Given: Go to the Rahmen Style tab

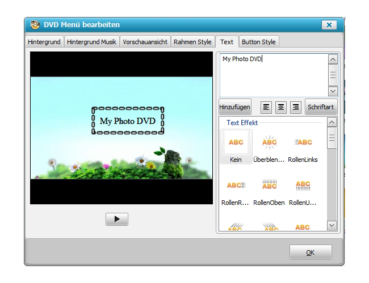Looking at the screenshot, I should tap(192, 42).
